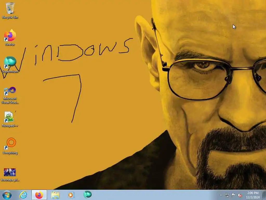Image resolution: width=266 pixels, height=200 pixels.
Task: Select the Supermium desktop shortcut
Action: tap(10, 65)
